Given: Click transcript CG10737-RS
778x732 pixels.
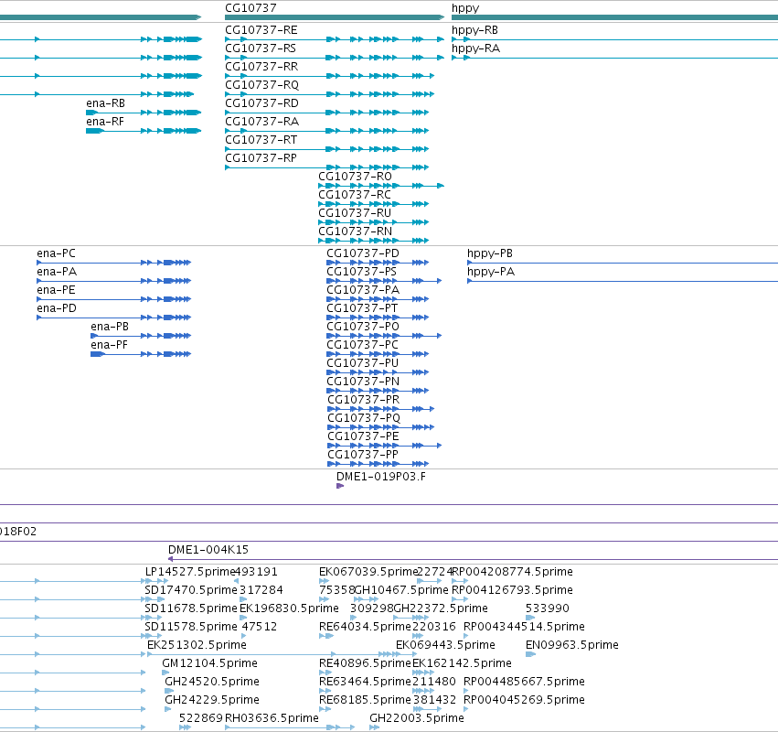Looking at the screenshot, I should coord(261,48).
